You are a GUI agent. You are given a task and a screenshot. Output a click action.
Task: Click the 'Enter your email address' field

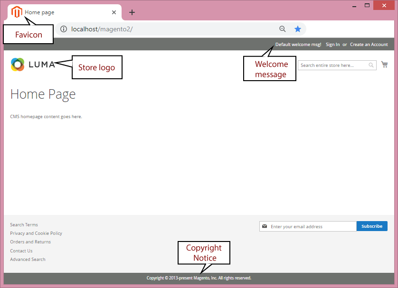coord(311,227)
